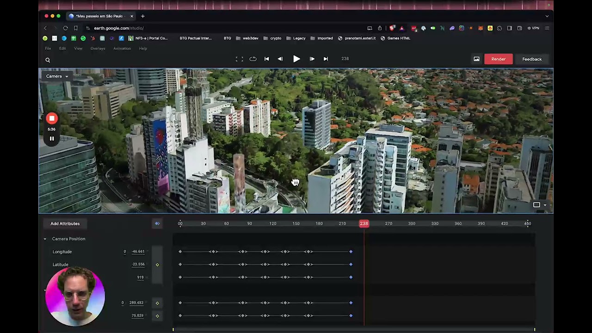Viewport: 592px width, 333px height.
Task: Select the Longitude attribute label
Action: pos(62,252)
